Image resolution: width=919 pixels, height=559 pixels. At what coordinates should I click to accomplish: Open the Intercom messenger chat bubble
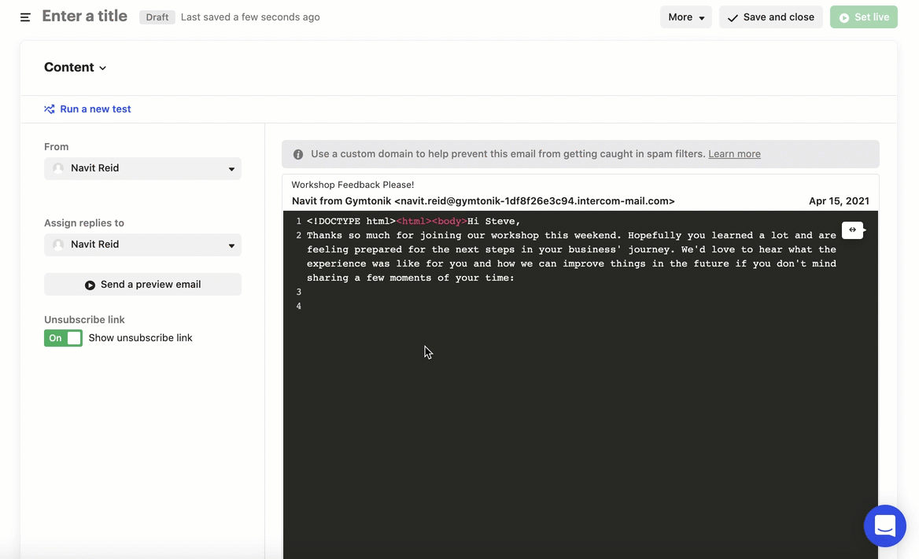[884, 526]
